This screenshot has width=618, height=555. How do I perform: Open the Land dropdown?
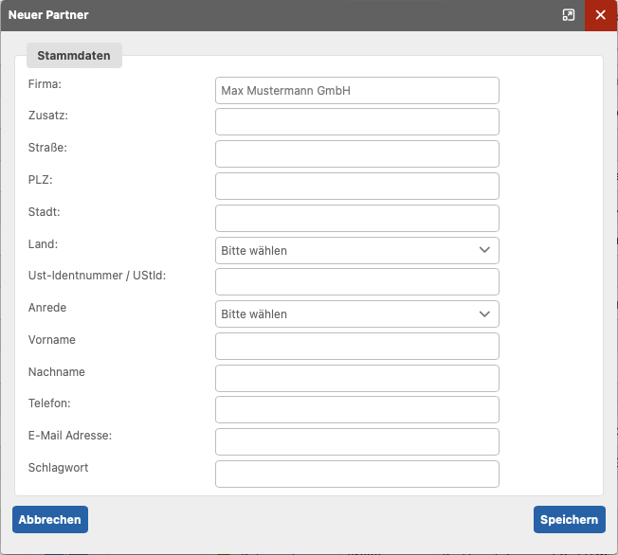click(x=357, y=251)
